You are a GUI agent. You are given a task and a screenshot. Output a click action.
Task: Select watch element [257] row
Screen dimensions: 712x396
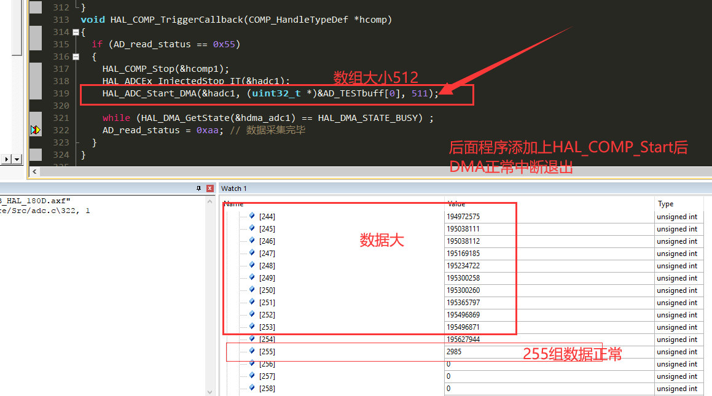pos(461,376)
